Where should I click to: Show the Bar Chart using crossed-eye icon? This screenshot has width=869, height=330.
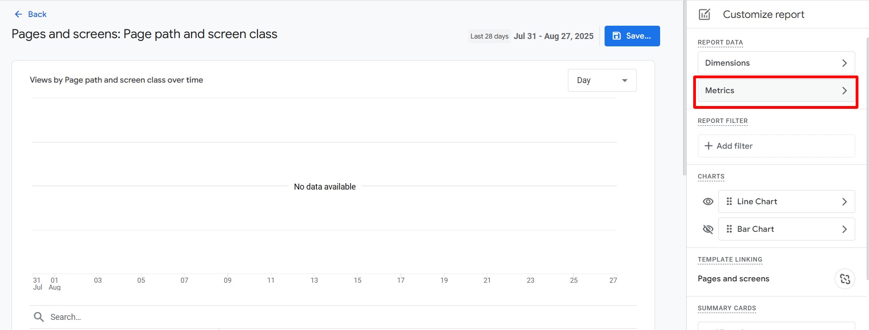[x=708, y=229]
